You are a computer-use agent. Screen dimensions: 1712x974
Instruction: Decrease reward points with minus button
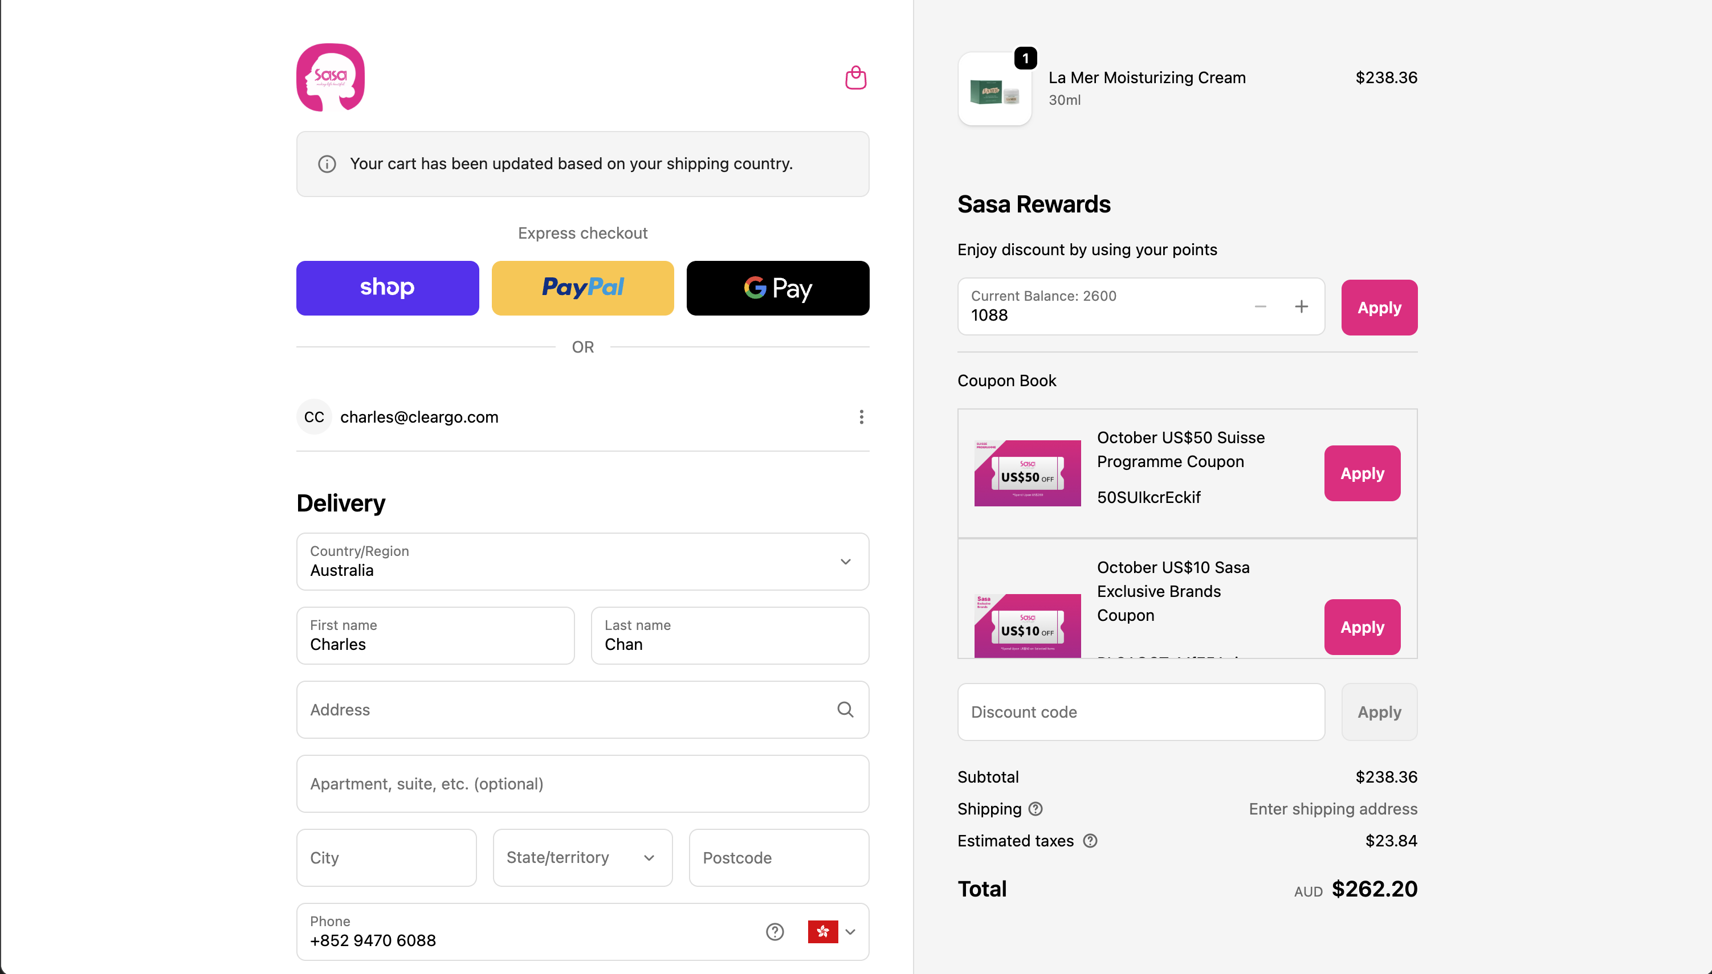point(1260,306)
